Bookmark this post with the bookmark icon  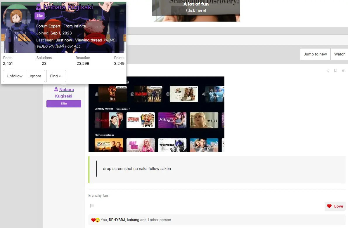pos(335,71)
